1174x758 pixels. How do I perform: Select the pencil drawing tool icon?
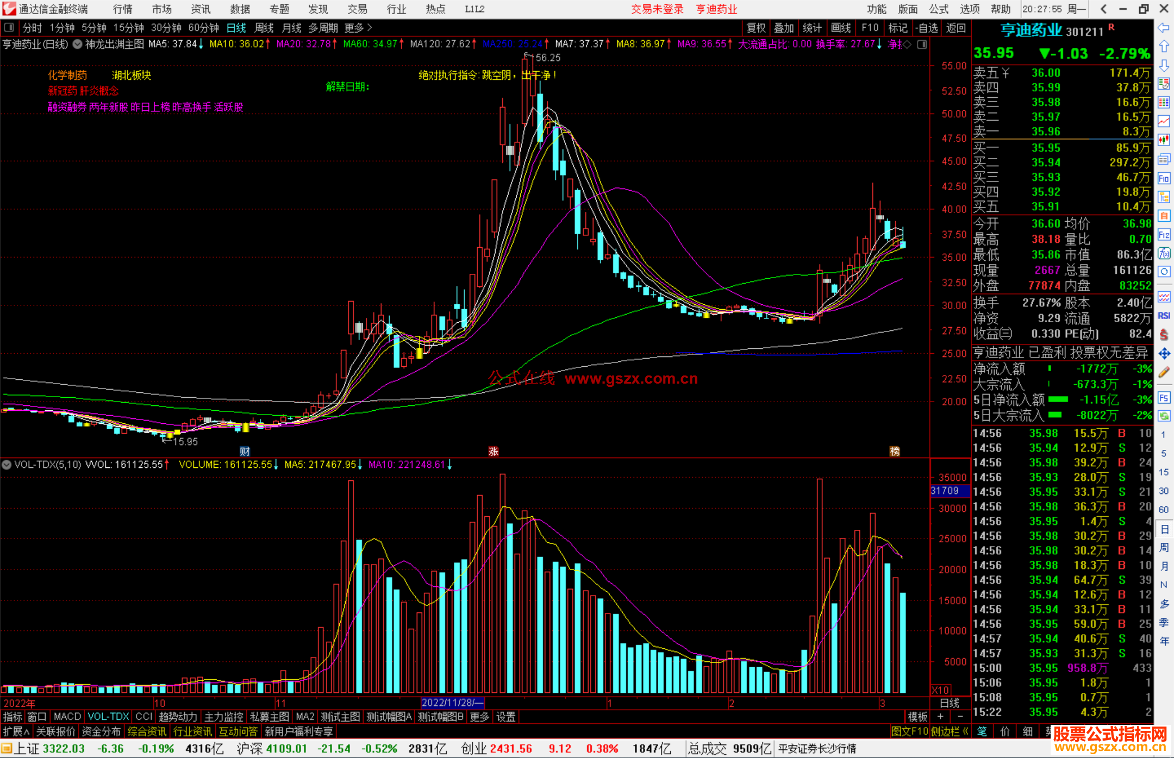[x=1164, y=373]
